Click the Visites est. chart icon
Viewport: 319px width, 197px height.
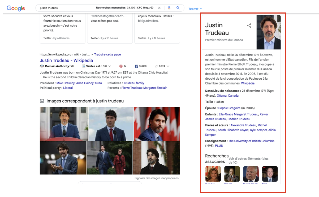(x=84, y=66)
